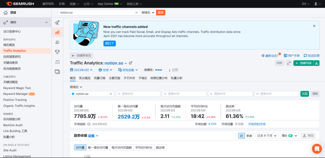This screenshot has height=158, width=325.
Task: Switch to the 地理位置分布 tab
Action: [159, 78]
